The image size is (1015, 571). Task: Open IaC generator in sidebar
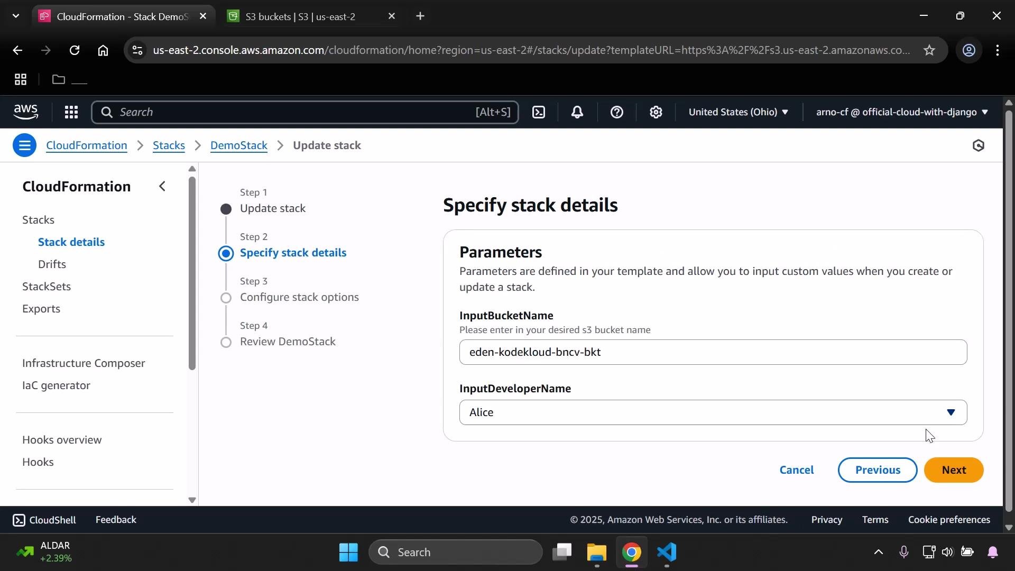click(56, 385)
